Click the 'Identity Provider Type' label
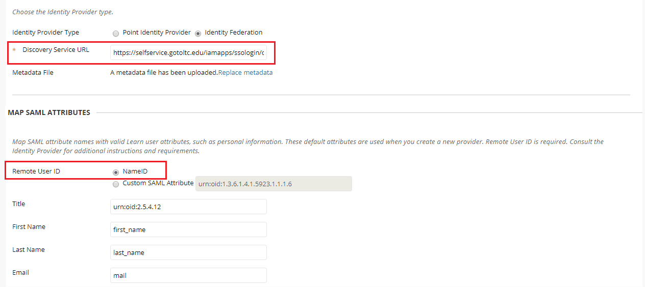 pos(45,33)
